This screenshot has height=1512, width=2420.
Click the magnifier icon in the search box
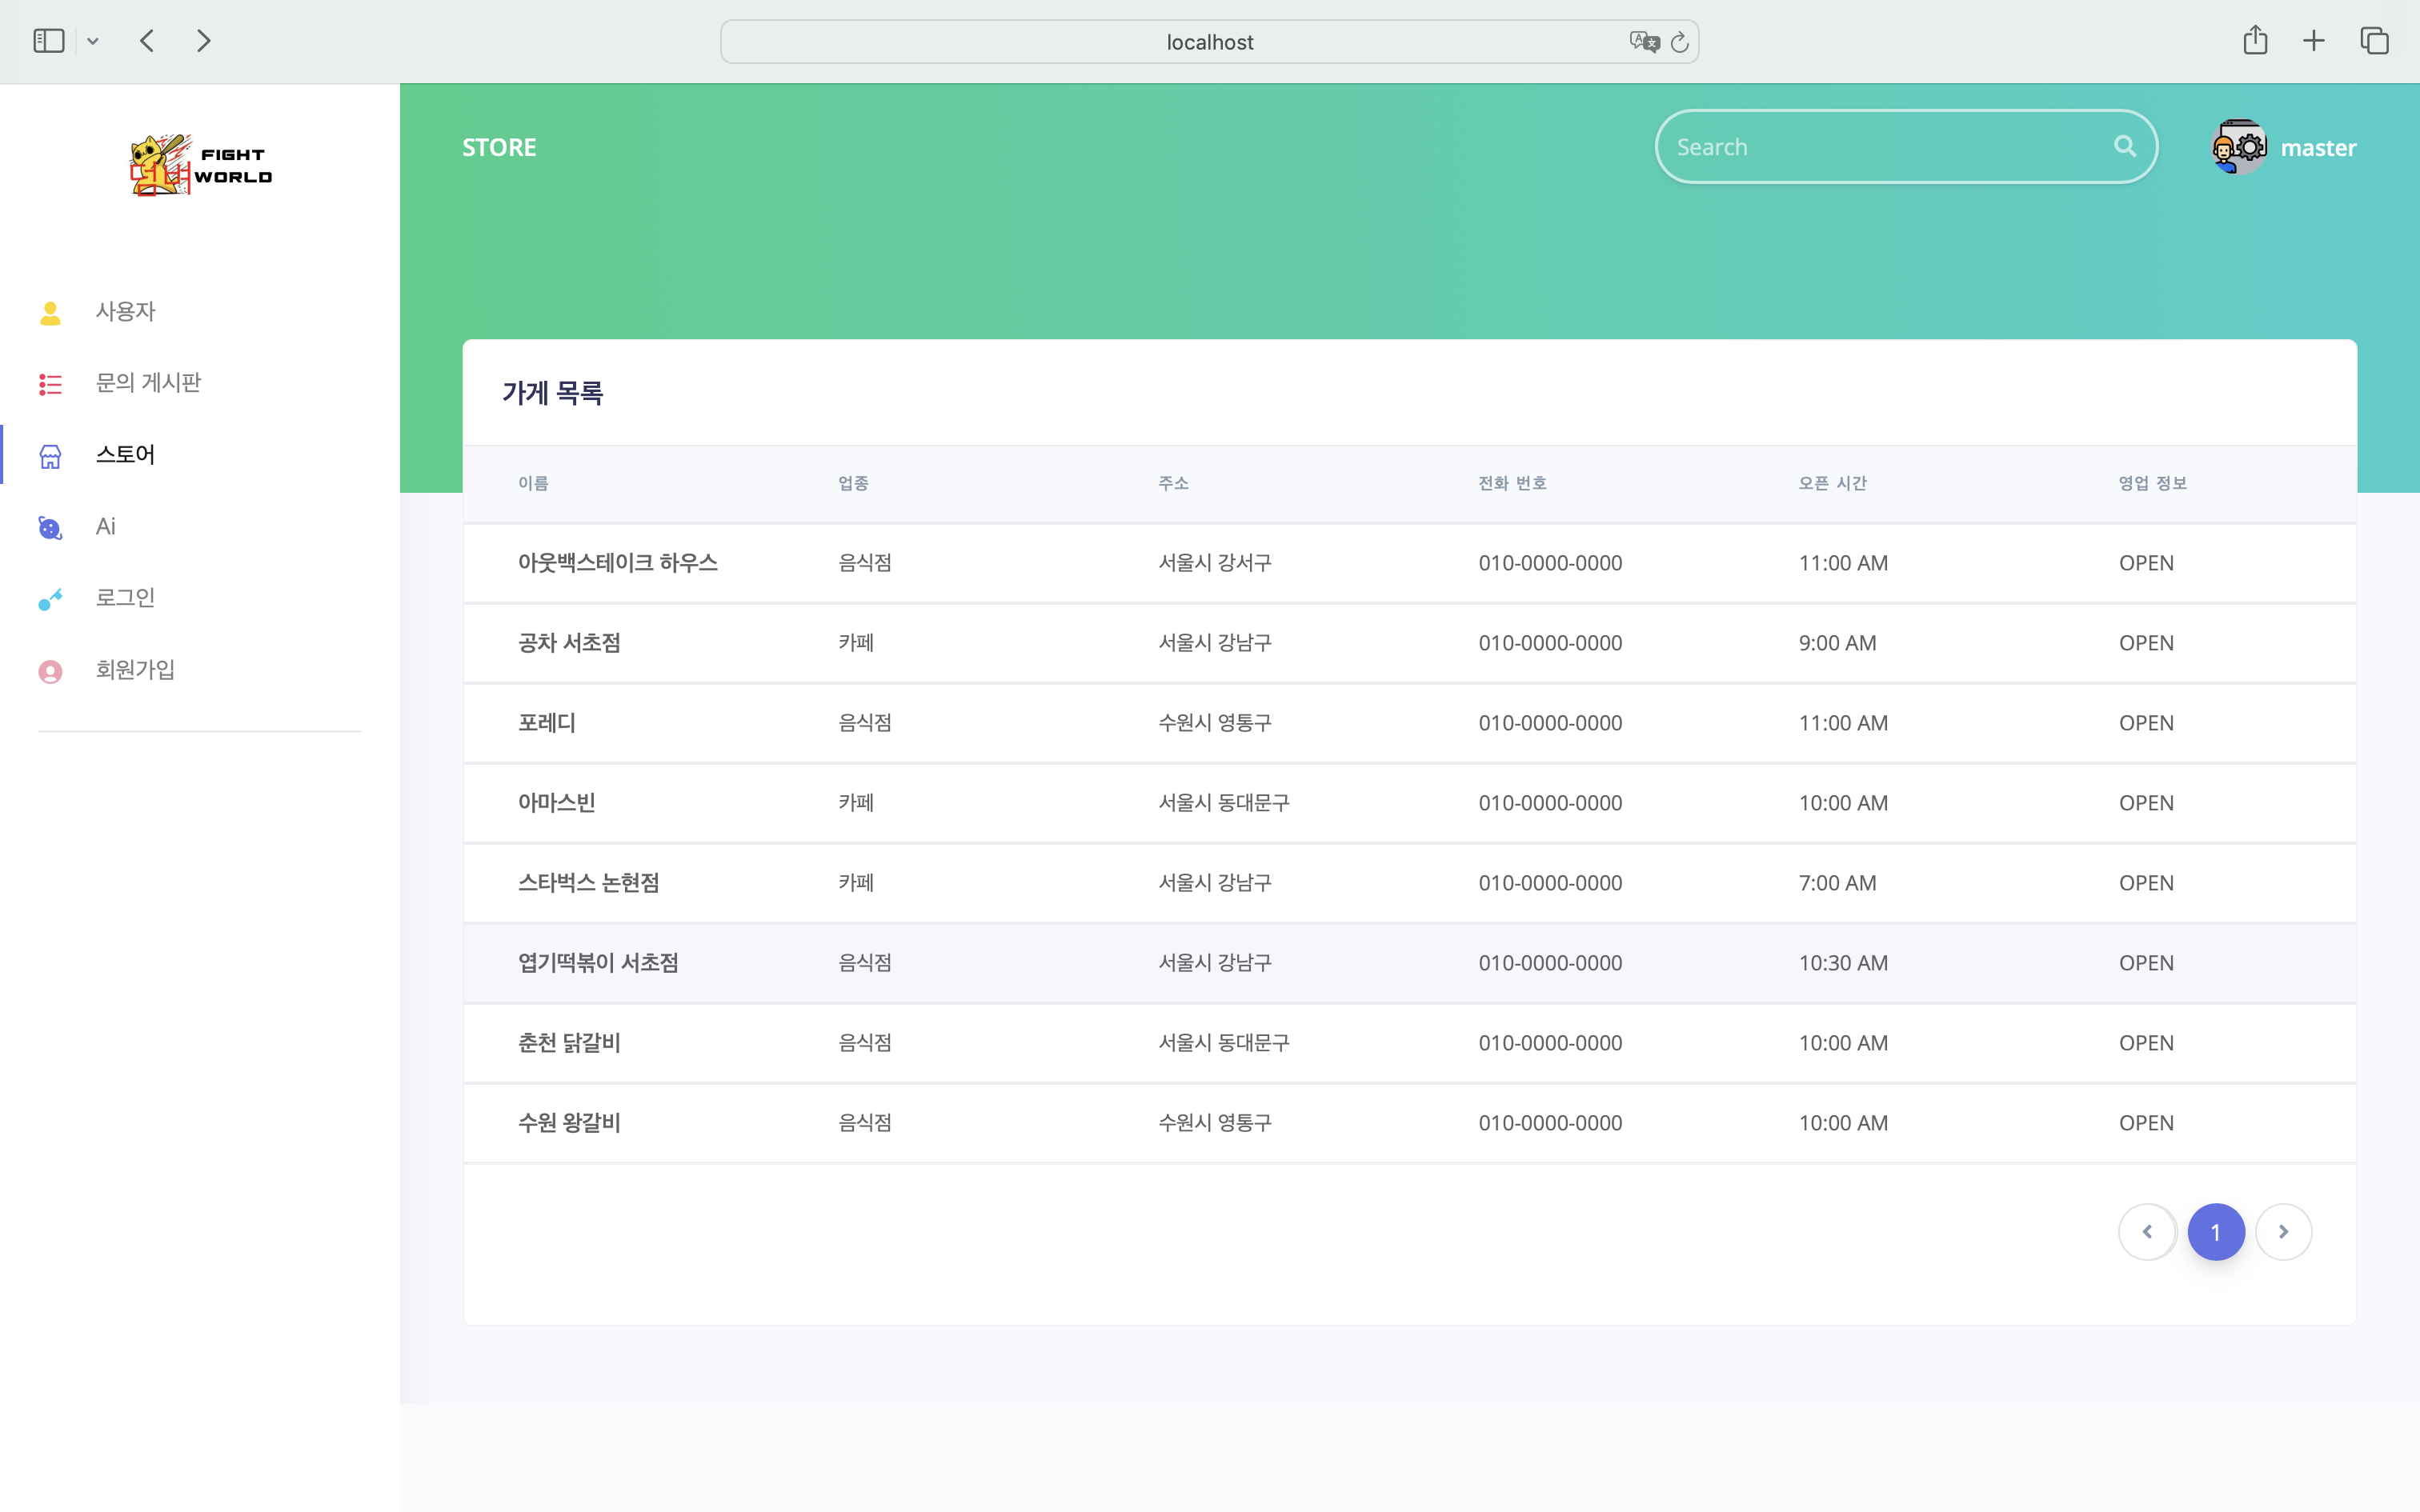click(x=2125, y=147)
